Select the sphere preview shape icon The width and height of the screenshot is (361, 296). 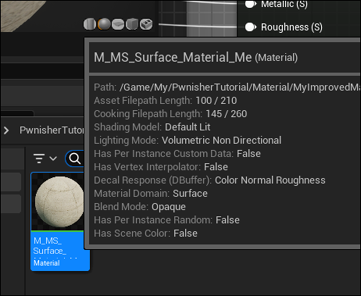tap(103, 24)
